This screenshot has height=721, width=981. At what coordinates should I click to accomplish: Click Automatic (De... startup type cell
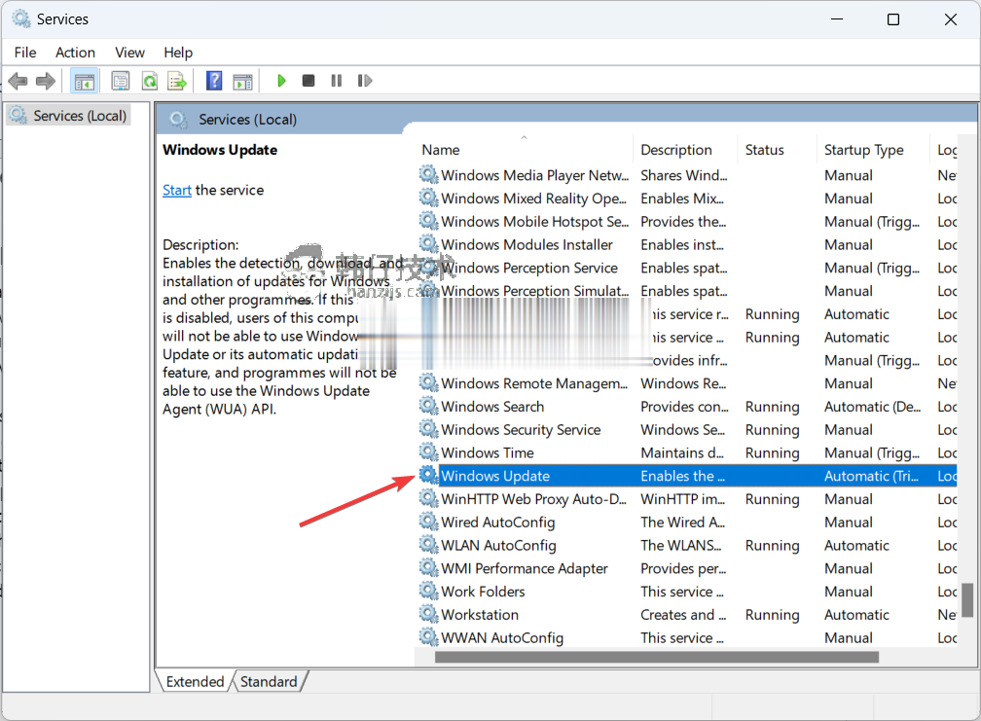pyautogui.click(x=873, y=407)
